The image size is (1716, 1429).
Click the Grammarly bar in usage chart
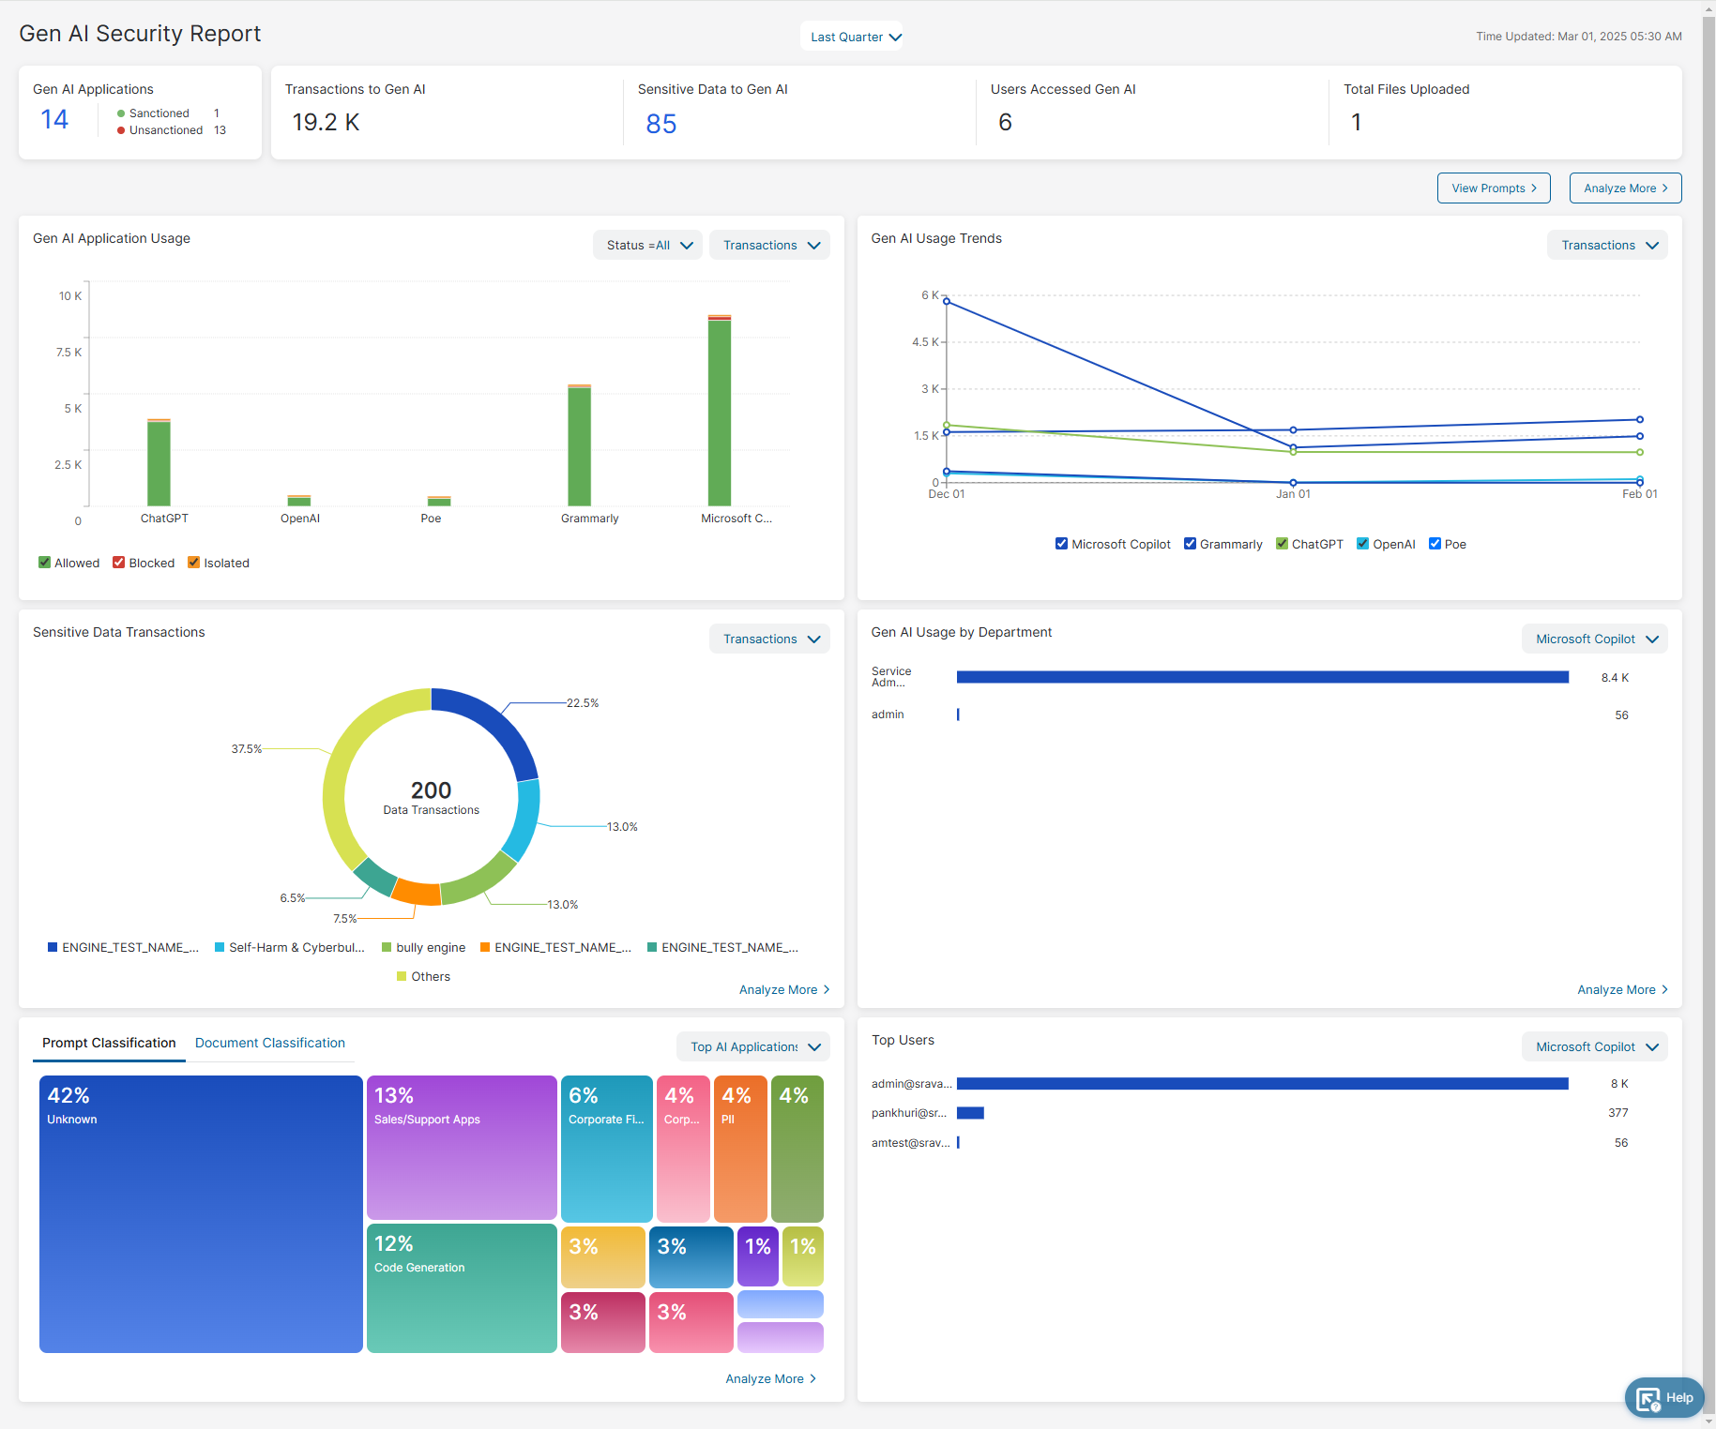tap(580, 445)
